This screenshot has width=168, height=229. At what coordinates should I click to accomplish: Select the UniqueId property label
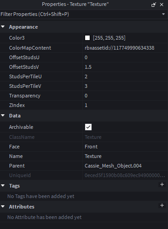(20, 175)
